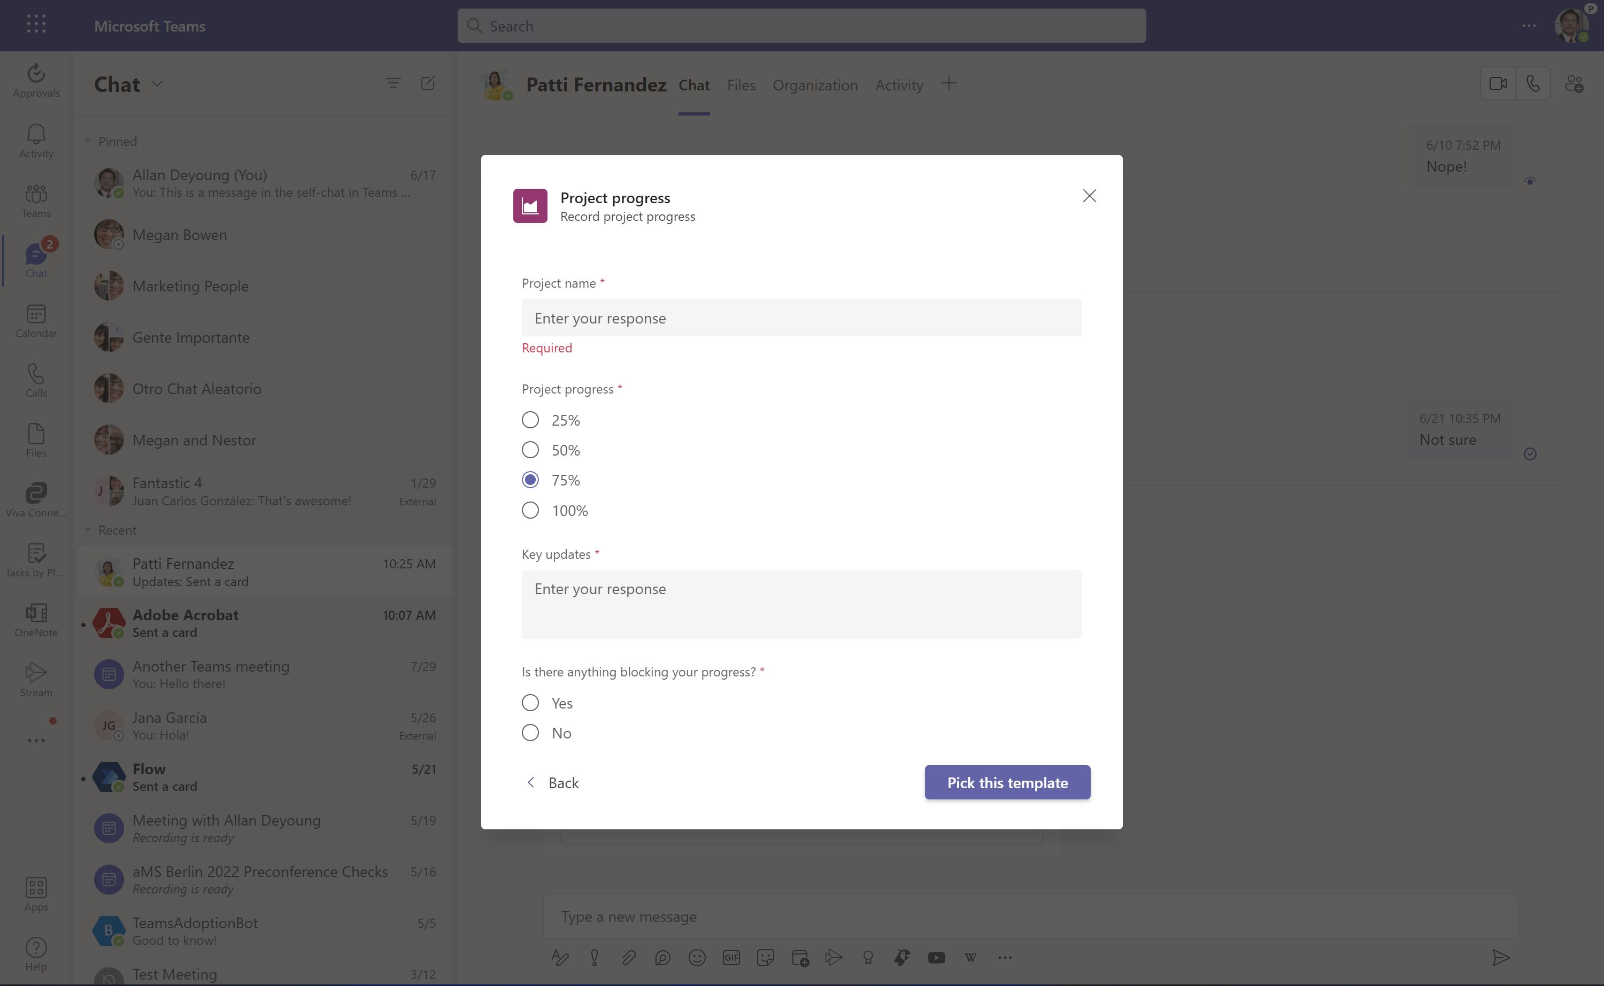Open the Megan Bowen chat
1604x986 pixels.
tap(265, 235)
